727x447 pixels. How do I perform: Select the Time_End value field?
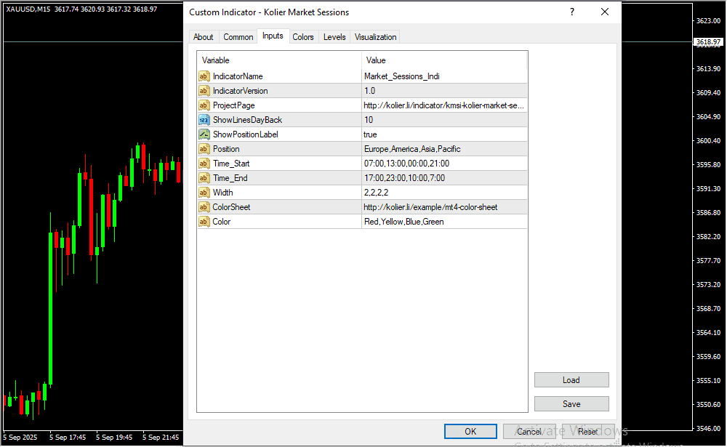click(444, 178)
